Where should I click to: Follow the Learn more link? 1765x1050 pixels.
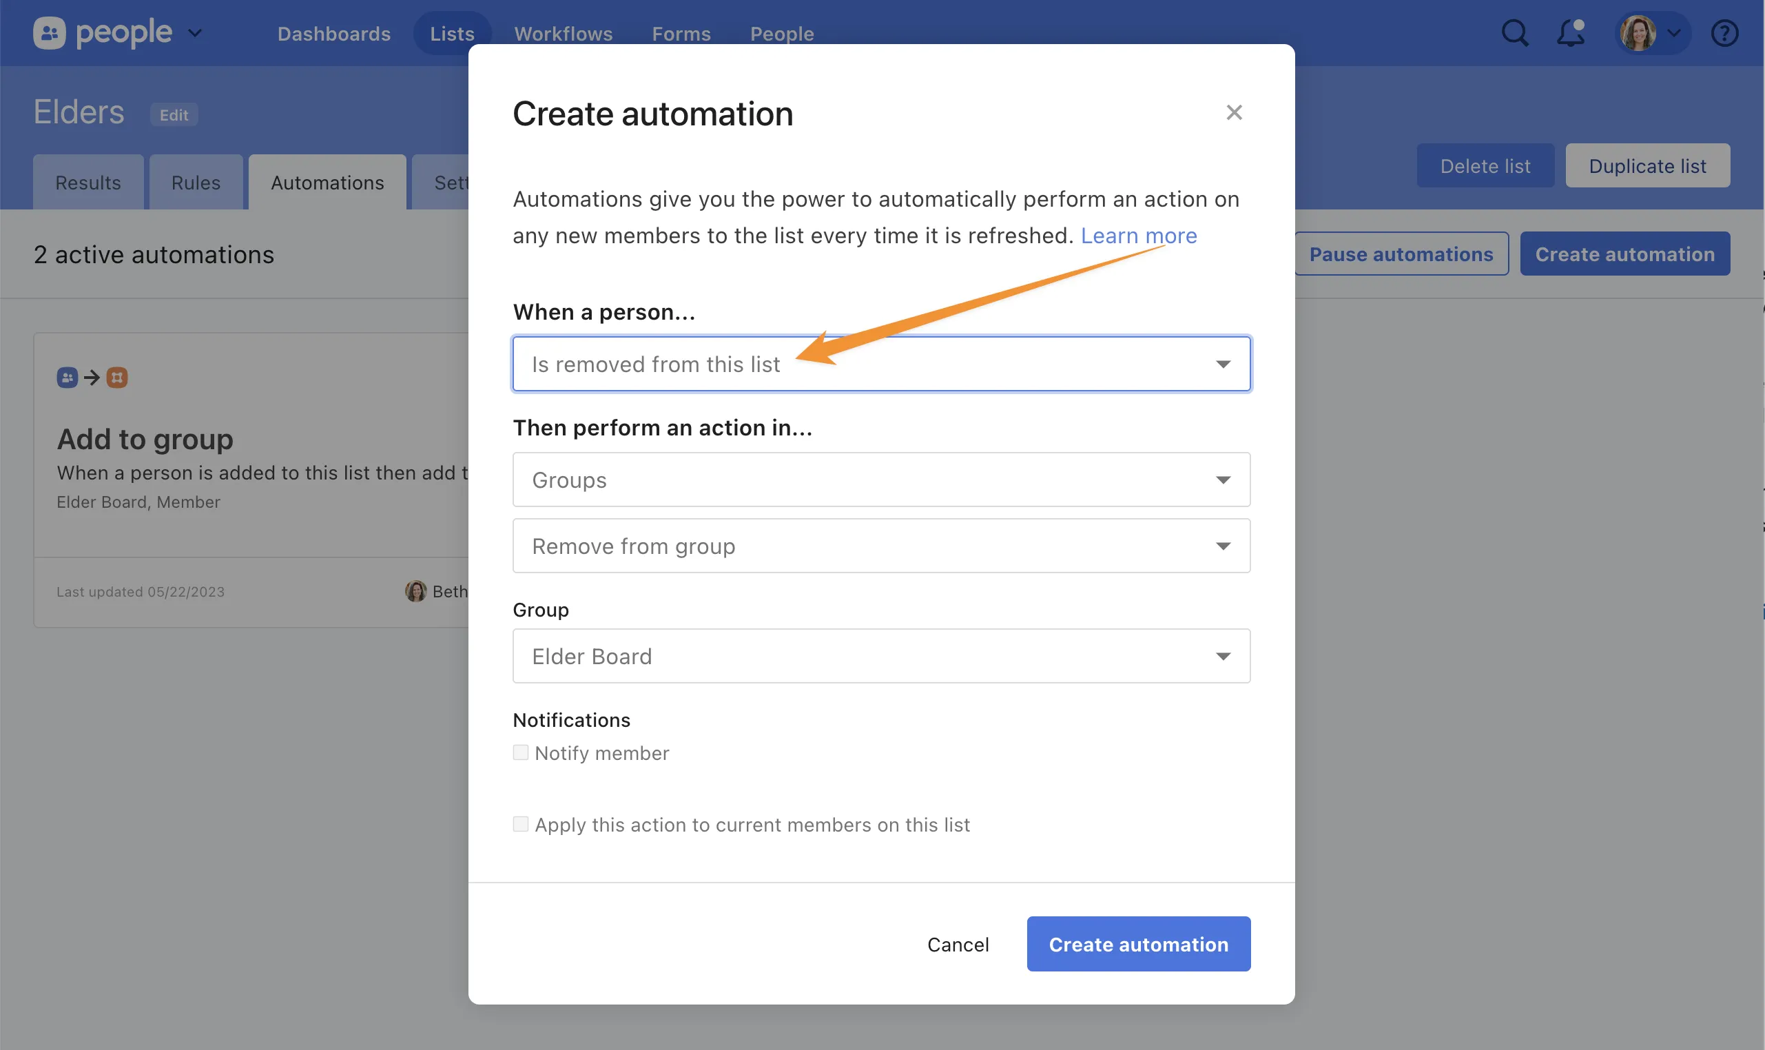tap(1138, 236)
